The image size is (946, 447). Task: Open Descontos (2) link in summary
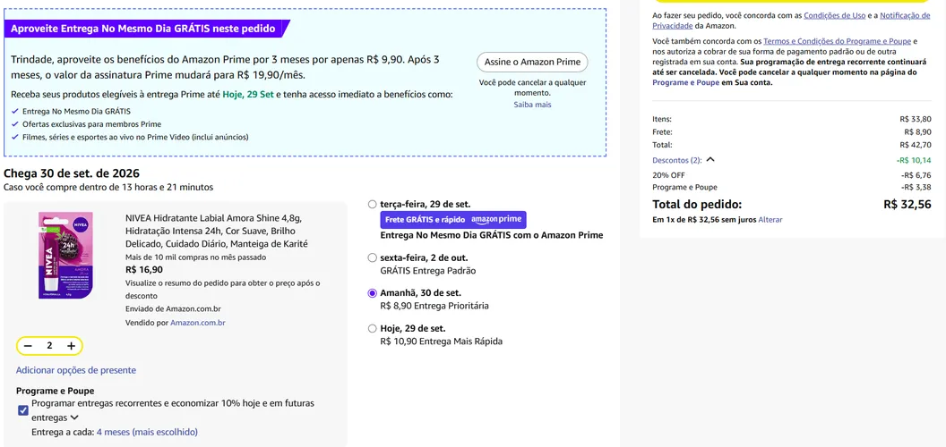[x=677, y=160]
